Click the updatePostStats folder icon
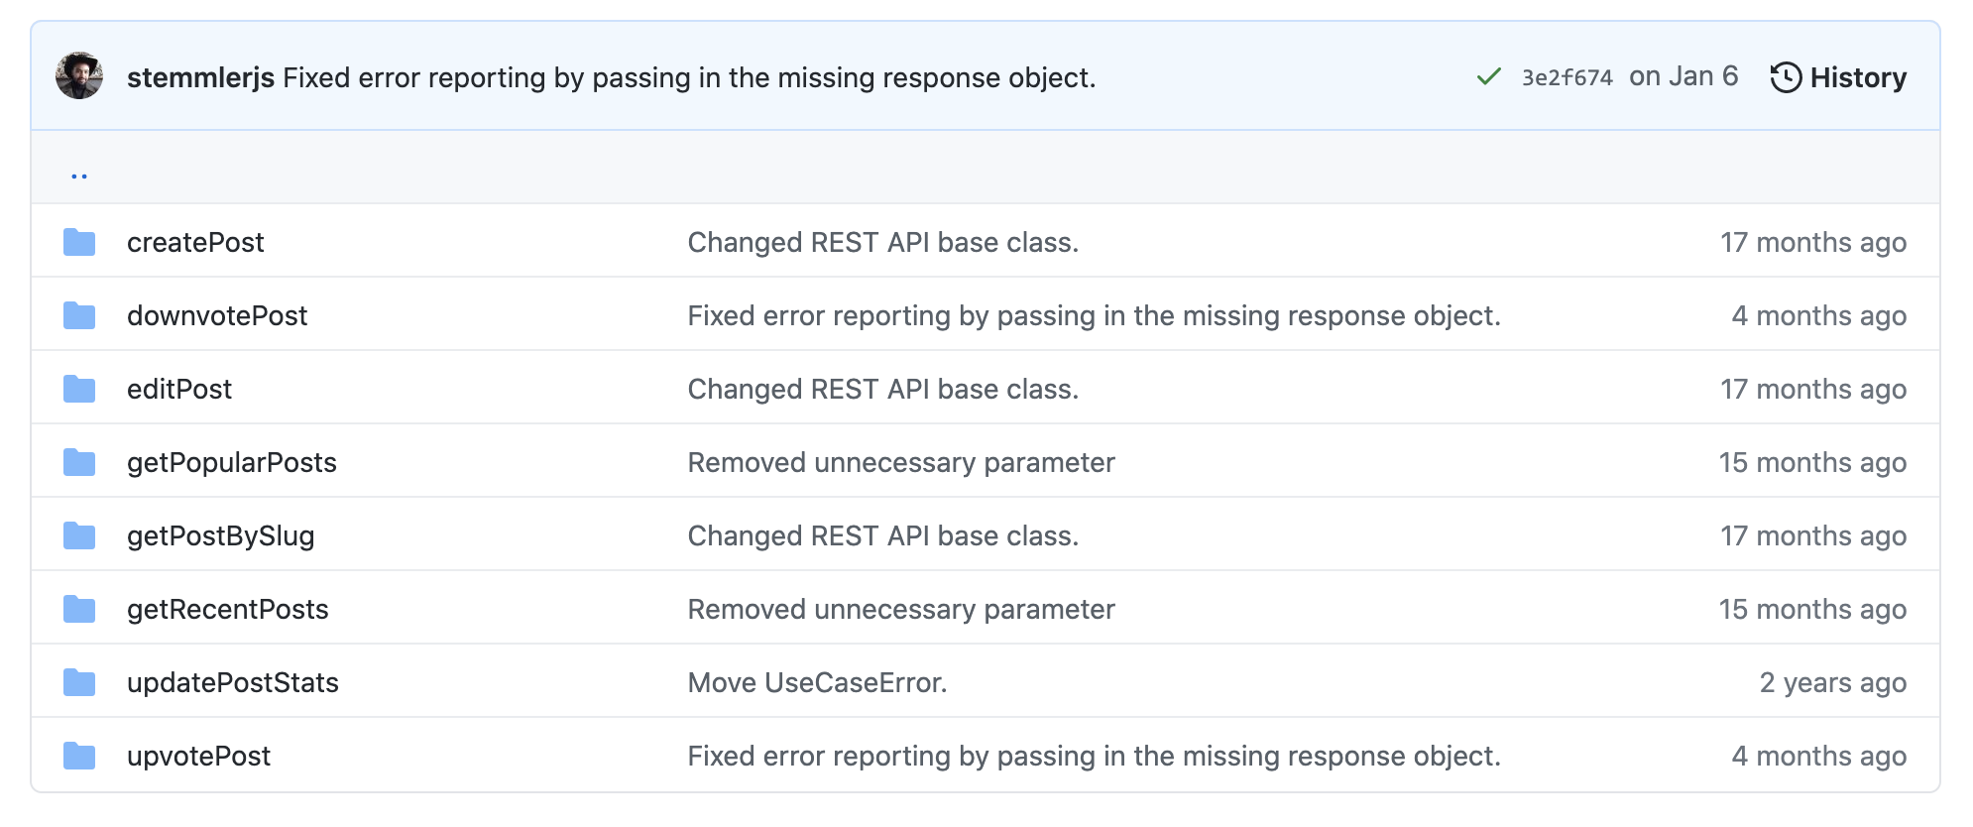1973x827 pixels. [x=79, y=682]
